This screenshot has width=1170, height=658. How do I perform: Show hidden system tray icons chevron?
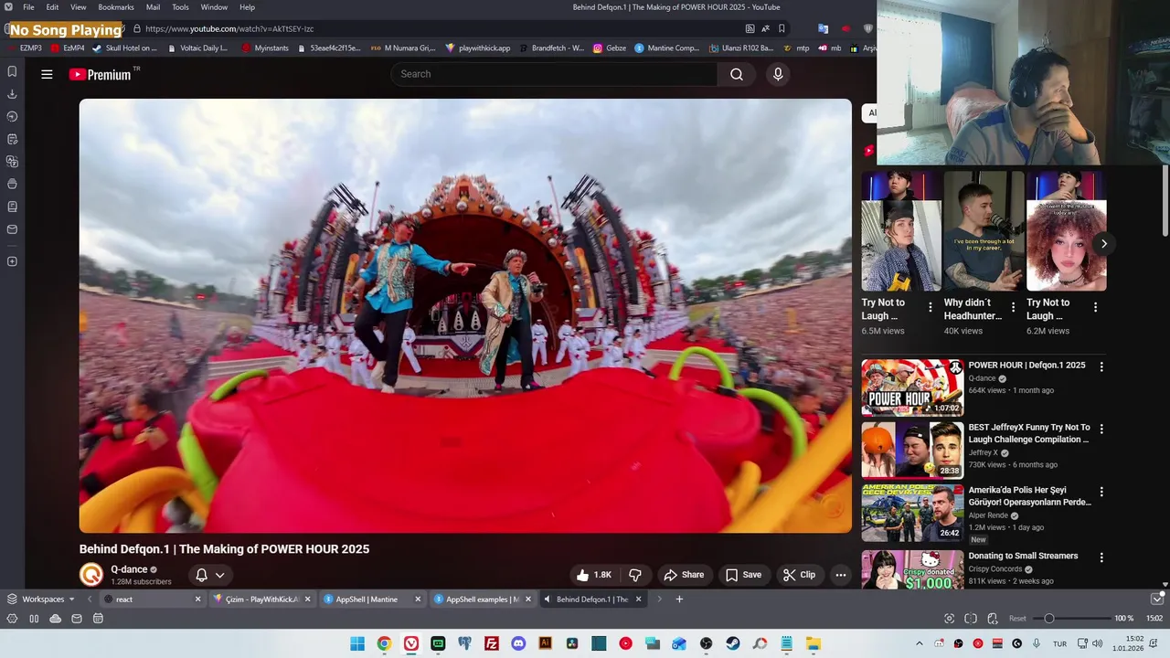[920, 643]
